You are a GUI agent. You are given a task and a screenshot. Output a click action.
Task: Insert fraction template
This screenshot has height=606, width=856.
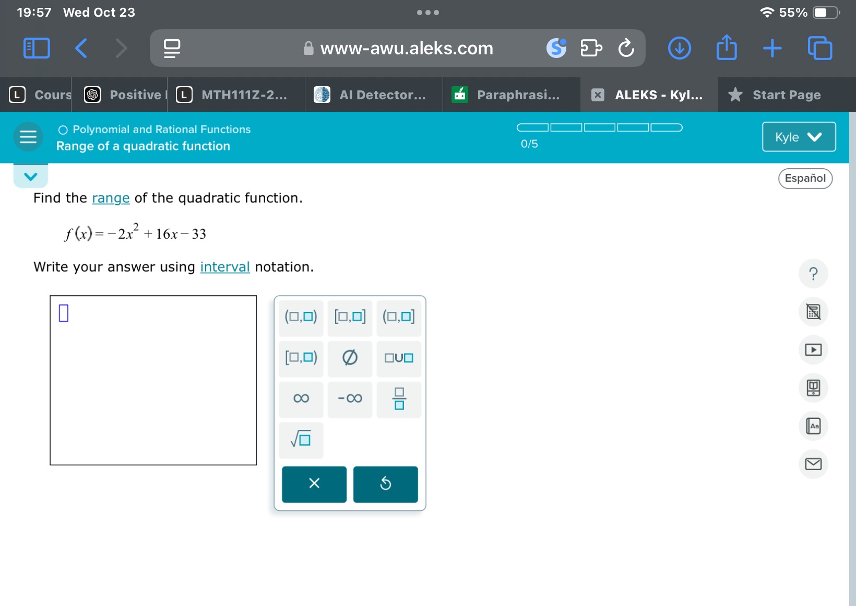click(x=399, y=399)
